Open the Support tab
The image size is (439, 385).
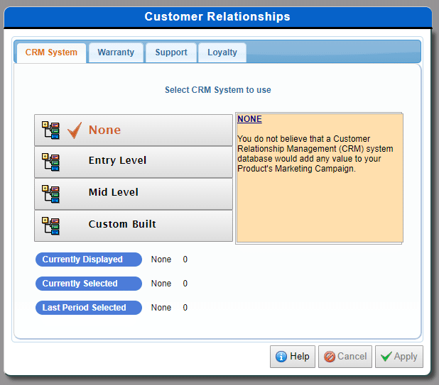[171, 52]
